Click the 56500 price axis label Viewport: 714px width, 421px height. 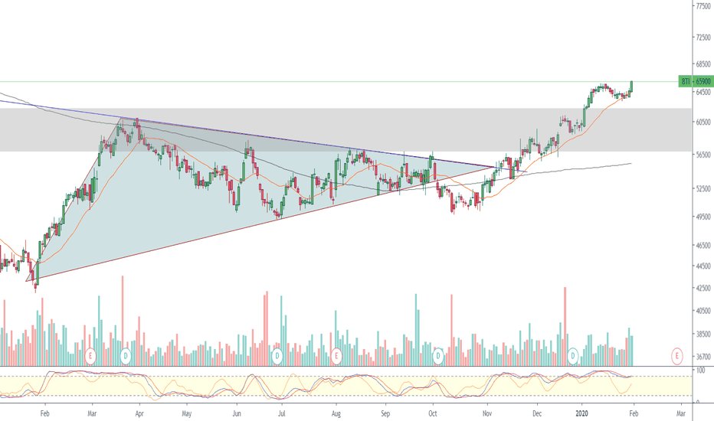pos(703,155)
